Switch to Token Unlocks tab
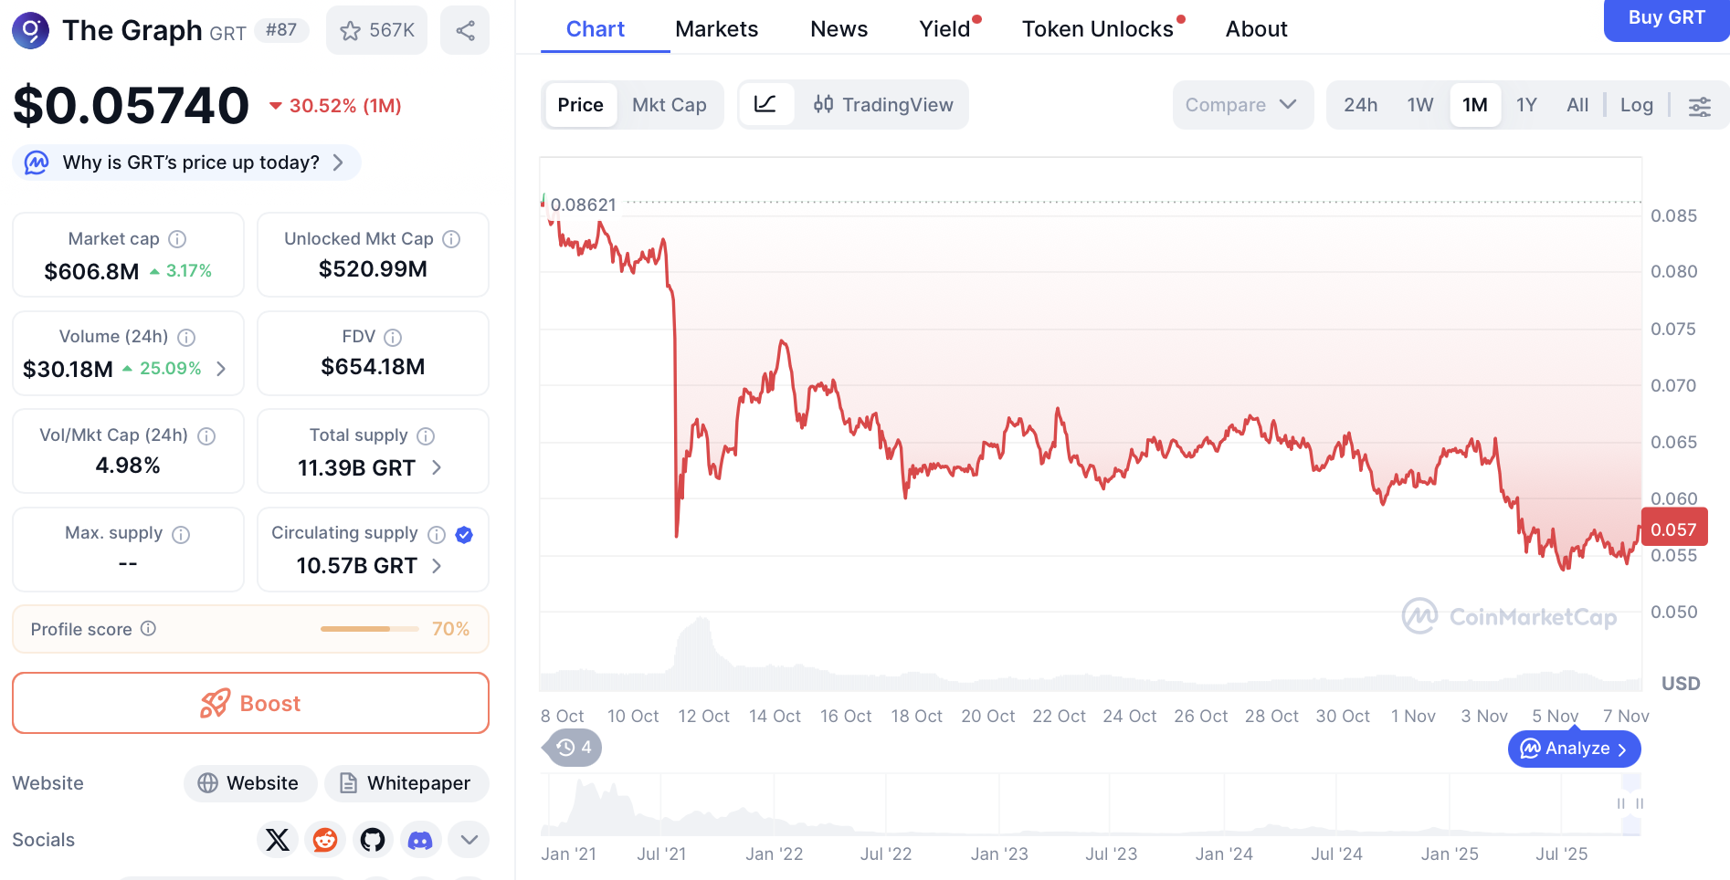The height and width of the screenshot is (880, 1730). 1097,29
